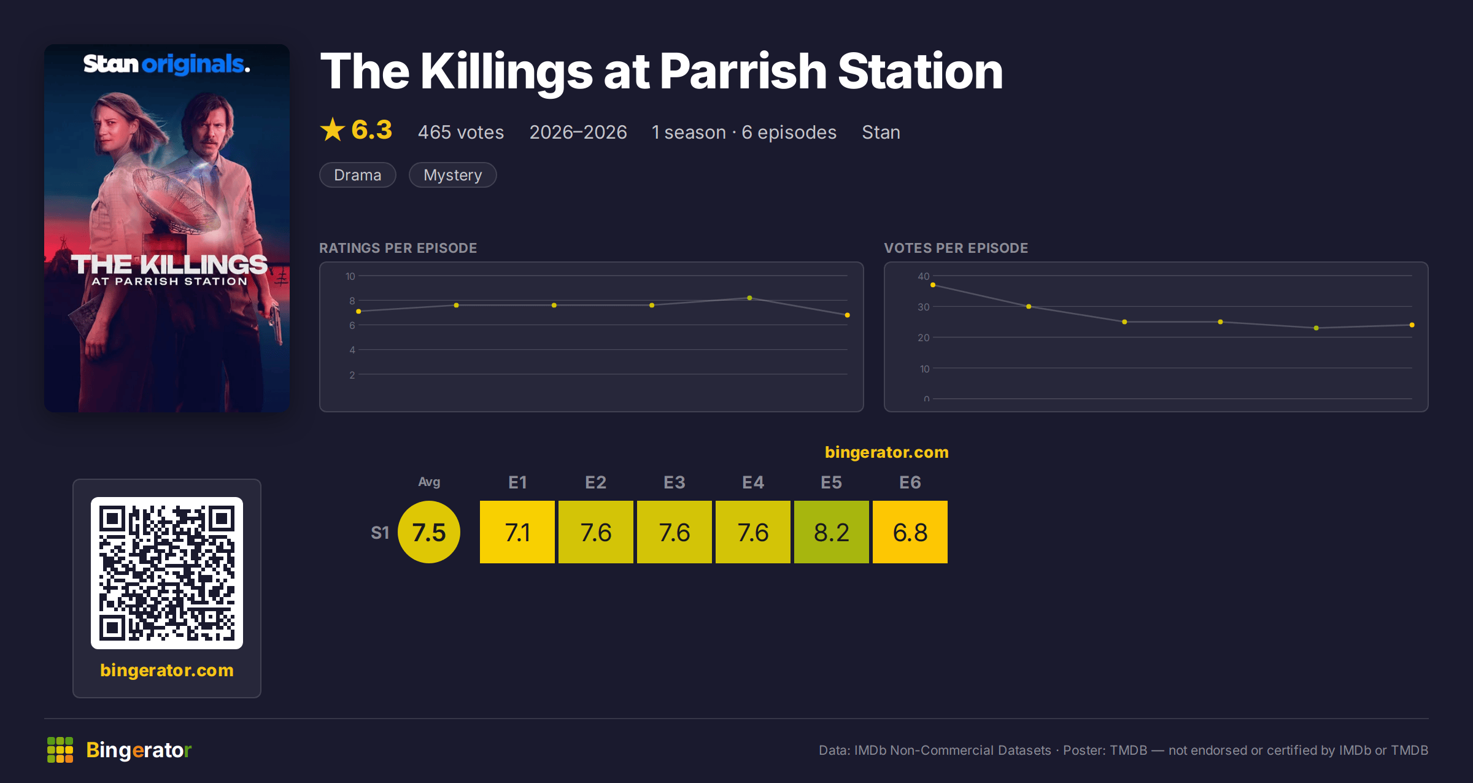
Task: Select the Mystery genre tag
Action: pos(453,175)
